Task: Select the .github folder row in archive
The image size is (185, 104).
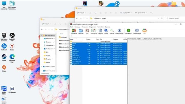Action: coord(98,44)
